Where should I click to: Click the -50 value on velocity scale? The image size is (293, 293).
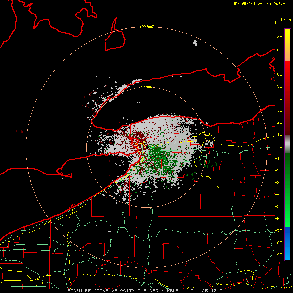coord(278,207)
